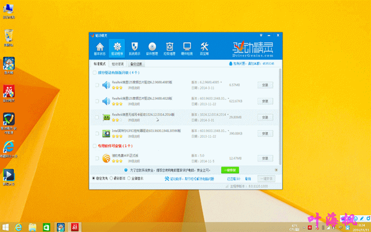Open the green Store taskbar icon
This screenshot has width=371, height=232.
coord(46,227)
